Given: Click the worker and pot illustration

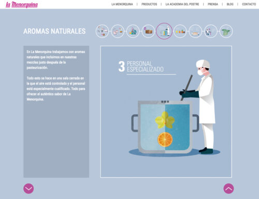Looking at the screenshot, I should [174, 108].
